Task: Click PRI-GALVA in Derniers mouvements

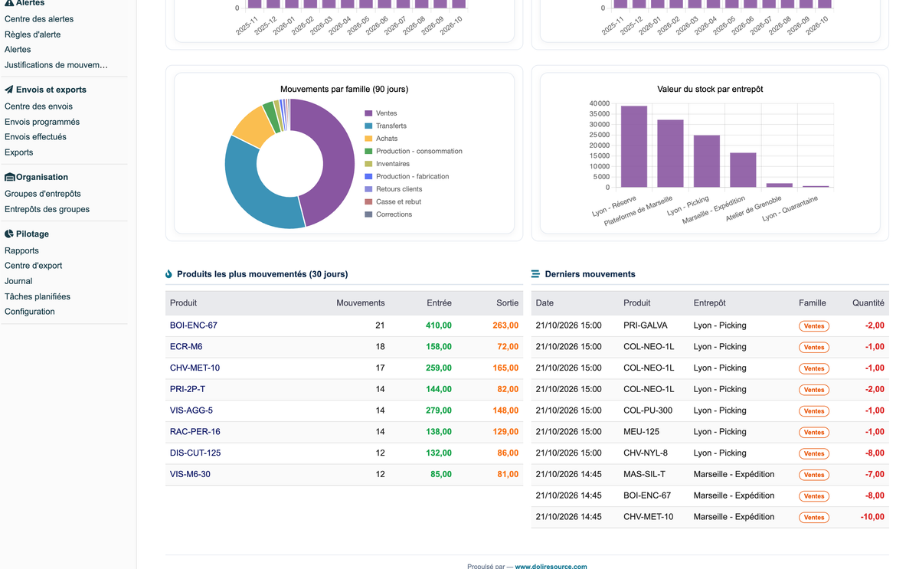Action: (645, 325)
